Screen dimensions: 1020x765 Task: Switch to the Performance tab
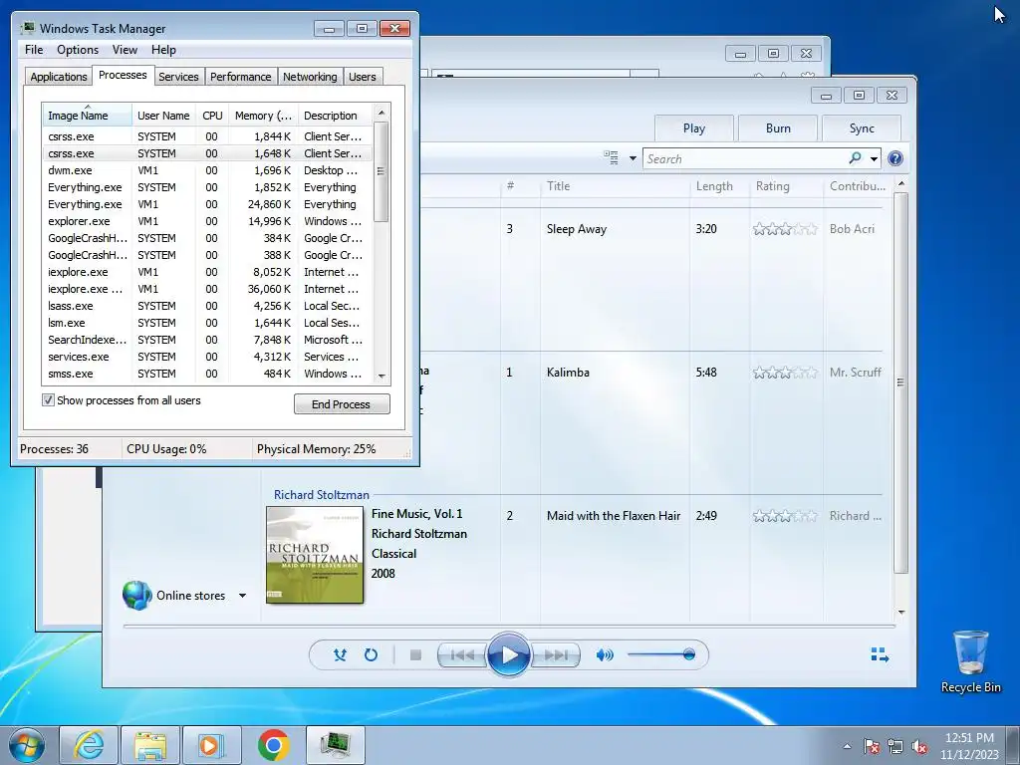point(241,77)
